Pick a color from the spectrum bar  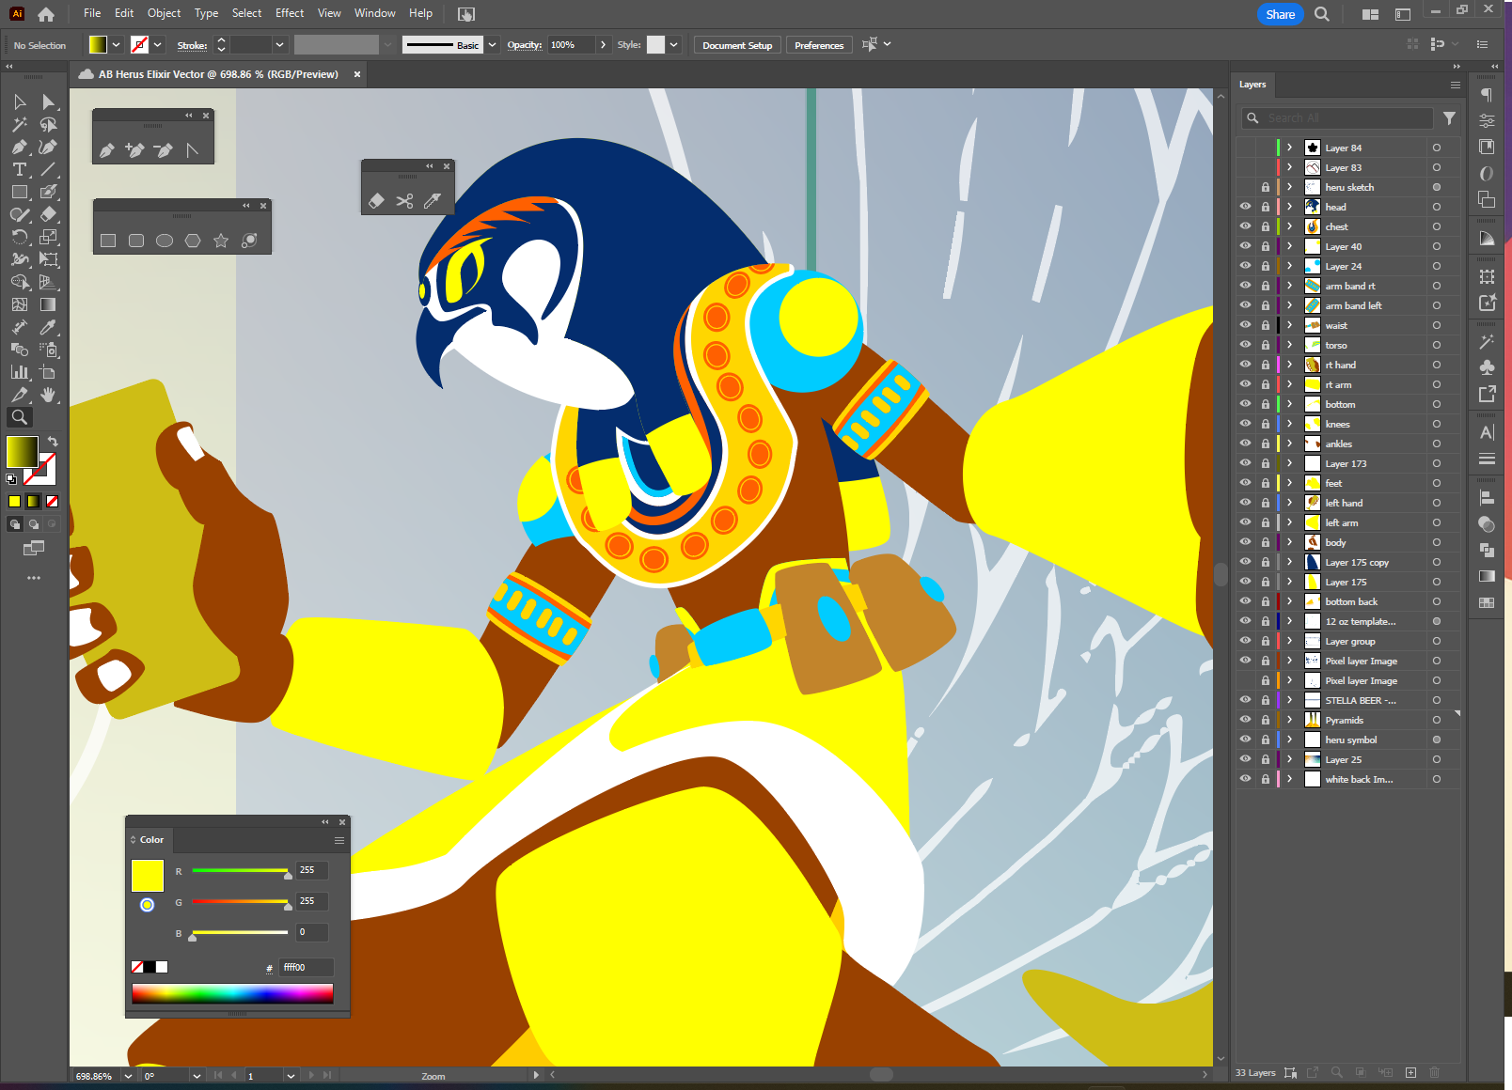click(x=232, y=993)
